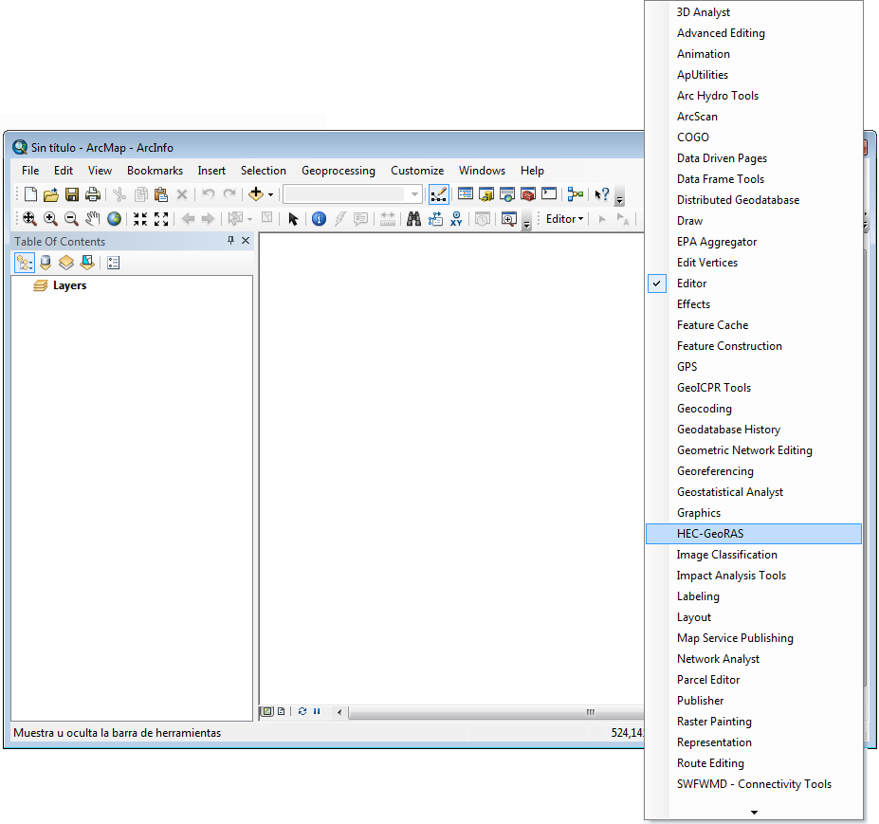
Task: Open the ArcToolbox red toolbox icon
Action: point(528,194)
